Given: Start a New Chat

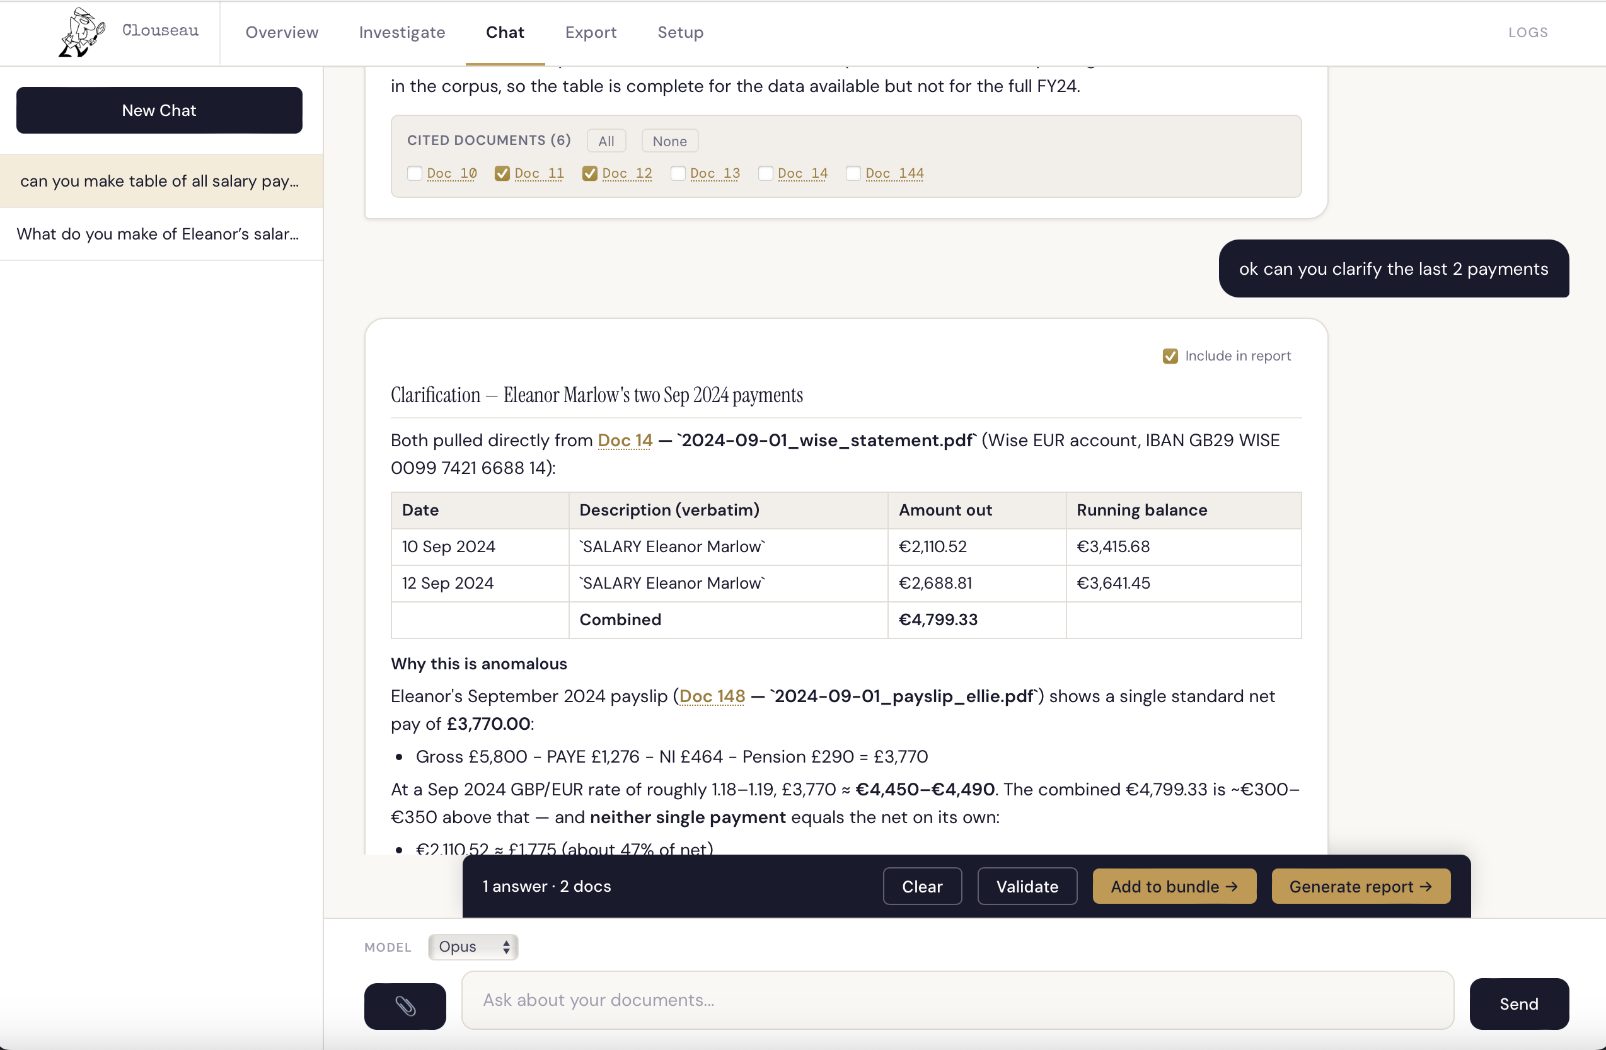Looking at the screenshot, I should coord(159,110).
